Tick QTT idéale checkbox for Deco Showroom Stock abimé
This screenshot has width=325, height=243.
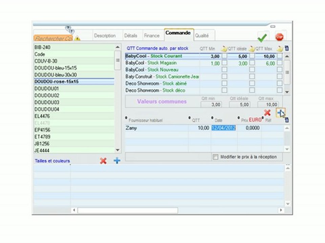252,83
